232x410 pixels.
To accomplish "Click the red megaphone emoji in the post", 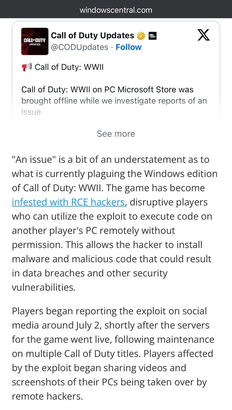I will [27, 67].
